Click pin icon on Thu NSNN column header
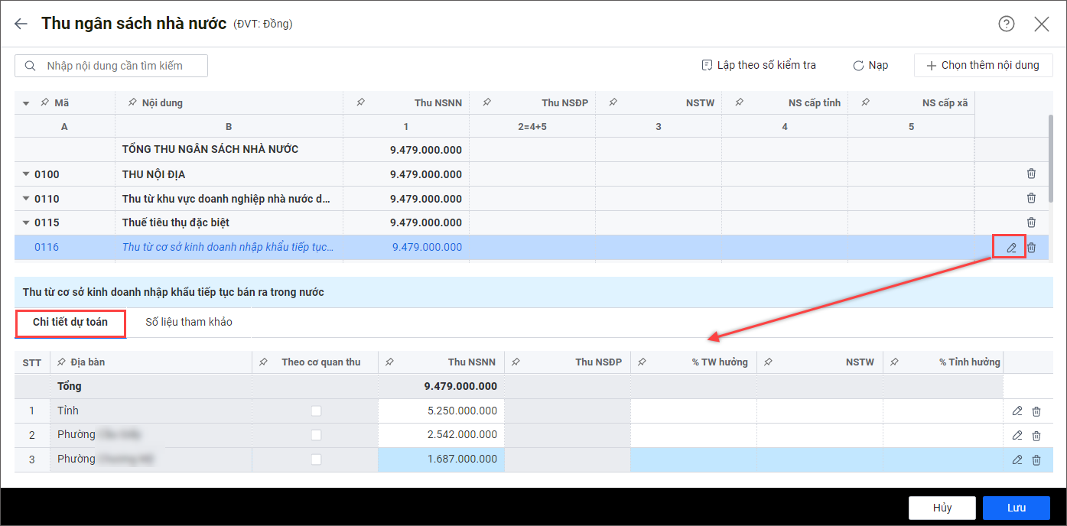1067x526 pixels. (x=359, y=103)
